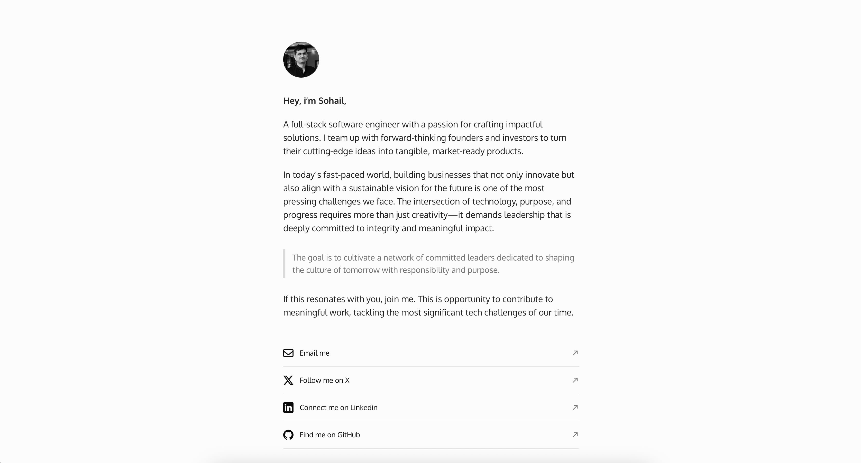Open the Find me on GitHub link
This screenshot has height=463, width=861.
(x=329, y=434)
